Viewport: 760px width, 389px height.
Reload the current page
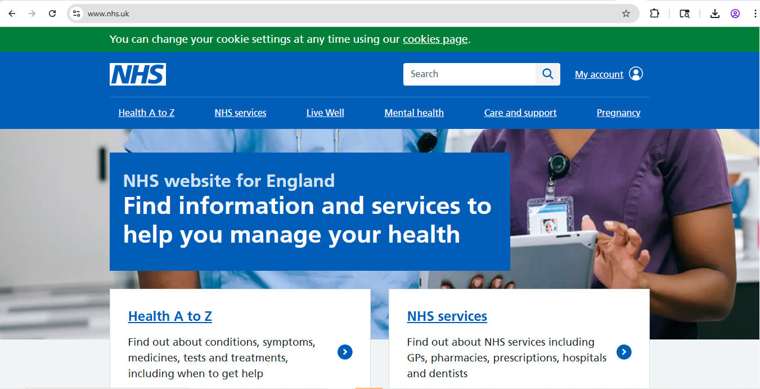click(52, 13)
